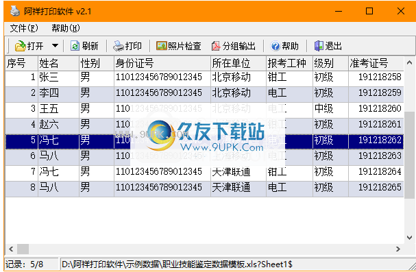The width and height of the screenshot is (416, 272).
Task: Click the horizontal scrollbar left arrow
Action: tap(11, 249)
